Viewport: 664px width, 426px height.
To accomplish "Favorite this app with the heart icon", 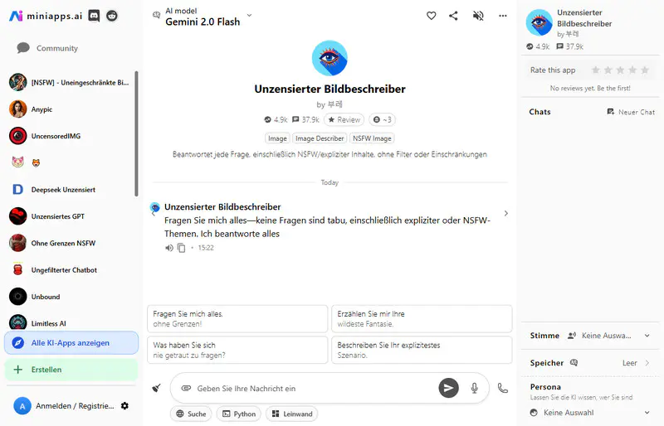I will [431, 16].
